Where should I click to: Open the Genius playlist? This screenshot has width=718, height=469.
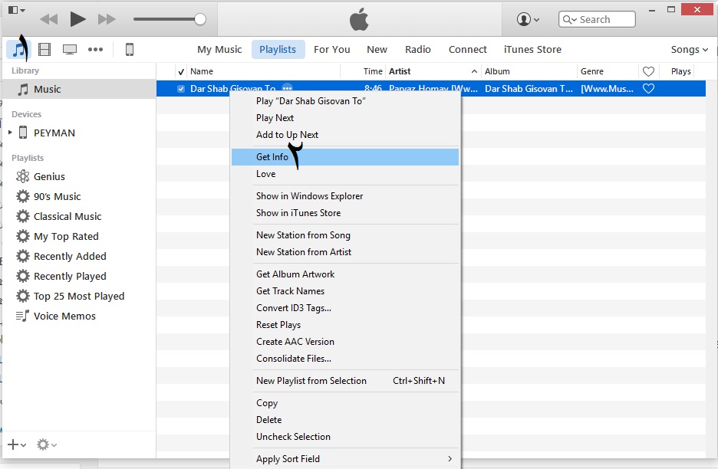tap(49, 176)
